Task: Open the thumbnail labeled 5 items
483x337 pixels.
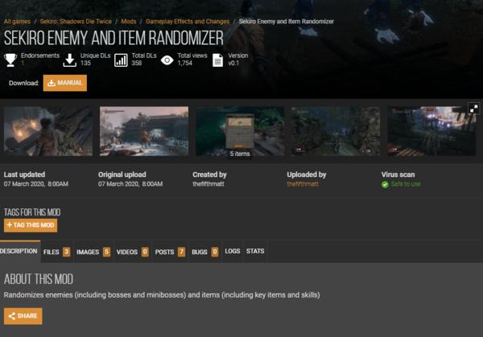Action: [240, 131]
